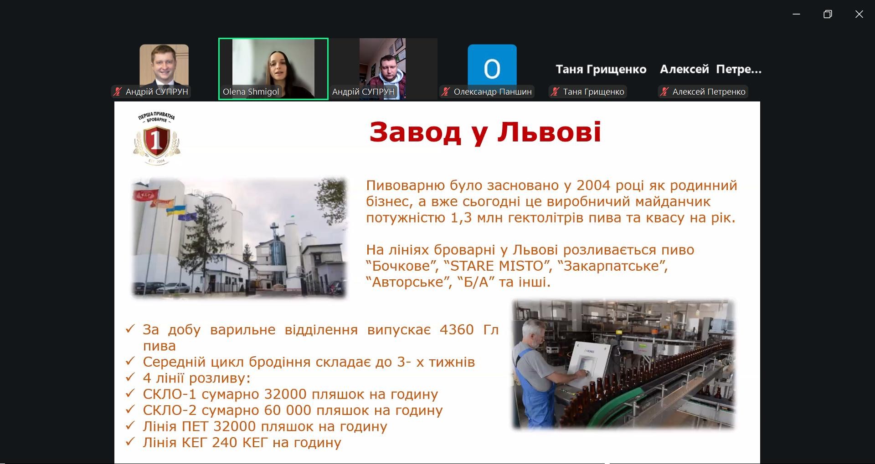Click the large truncated "Алексей Петре..." name tile
The image size is (875, 464).
click(x=710, y=69)
